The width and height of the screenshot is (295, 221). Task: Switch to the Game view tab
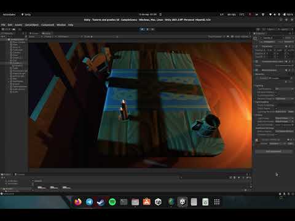pyautogui.click(x=47, y=33)
